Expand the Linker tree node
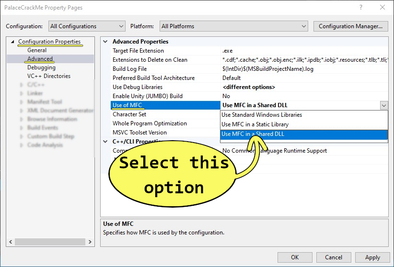Viewport: 394px width, 267px height. (22, 93)
